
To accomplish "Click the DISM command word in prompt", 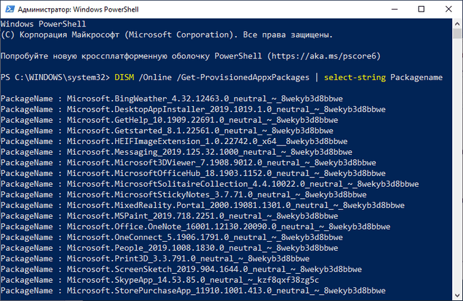I will 124,77.
